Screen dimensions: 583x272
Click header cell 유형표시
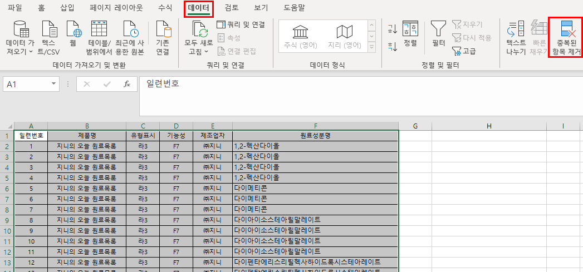pos(143,136)
